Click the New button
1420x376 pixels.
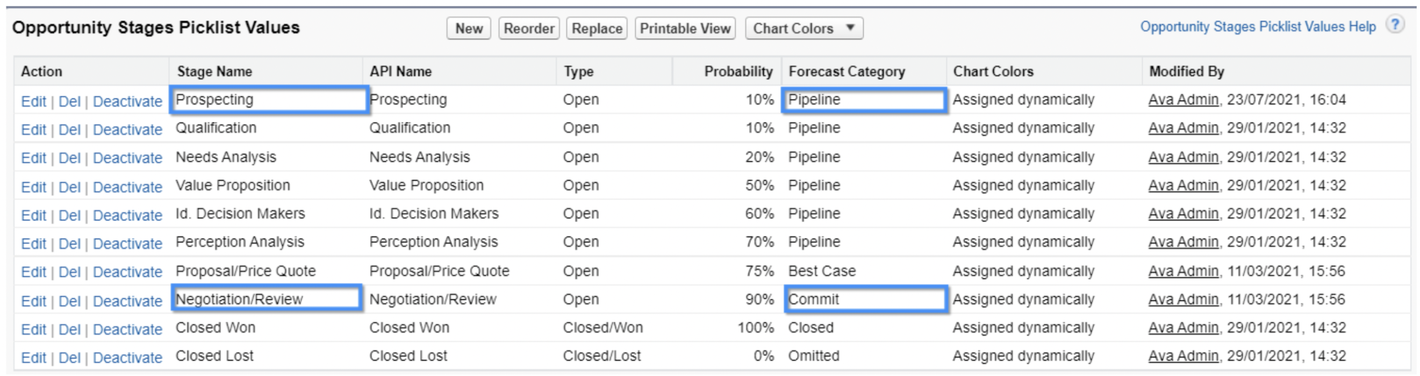tap(469, 28)
